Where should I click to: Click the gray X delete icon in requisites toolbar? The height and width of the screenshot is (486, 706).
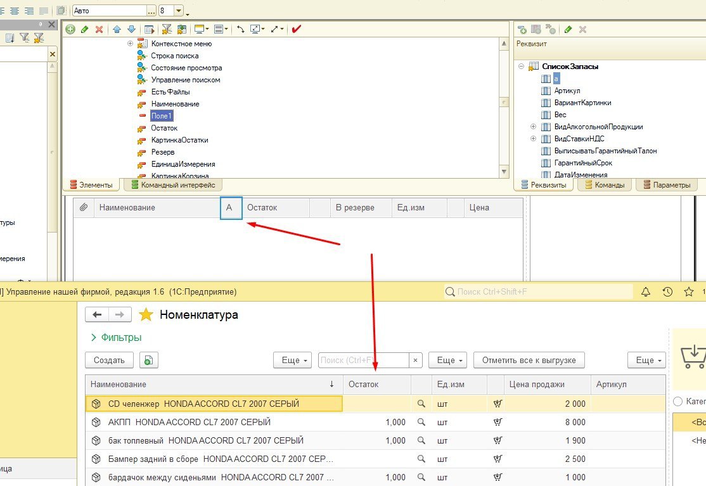[x=582, y=30]
